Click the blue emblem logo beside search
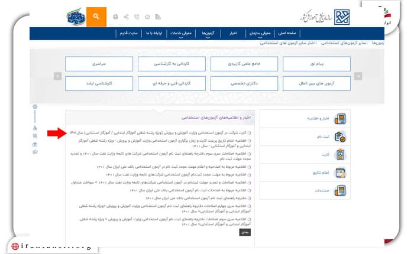 coord(76,17)
